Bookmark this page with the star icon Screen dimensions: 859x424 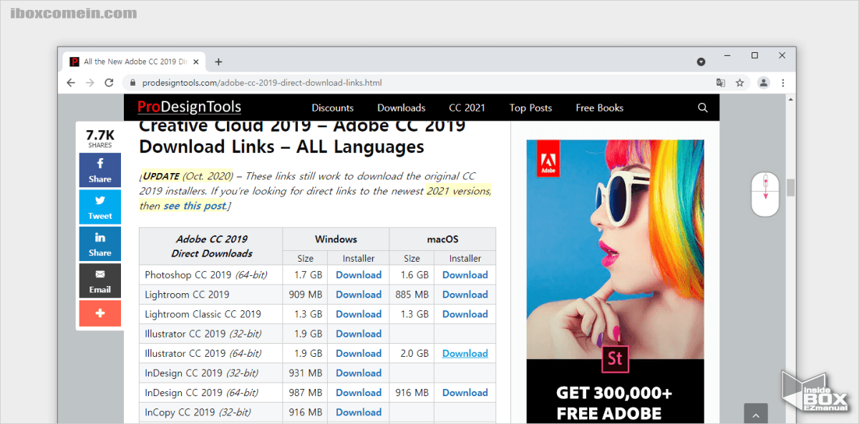(x=739, y=83)
